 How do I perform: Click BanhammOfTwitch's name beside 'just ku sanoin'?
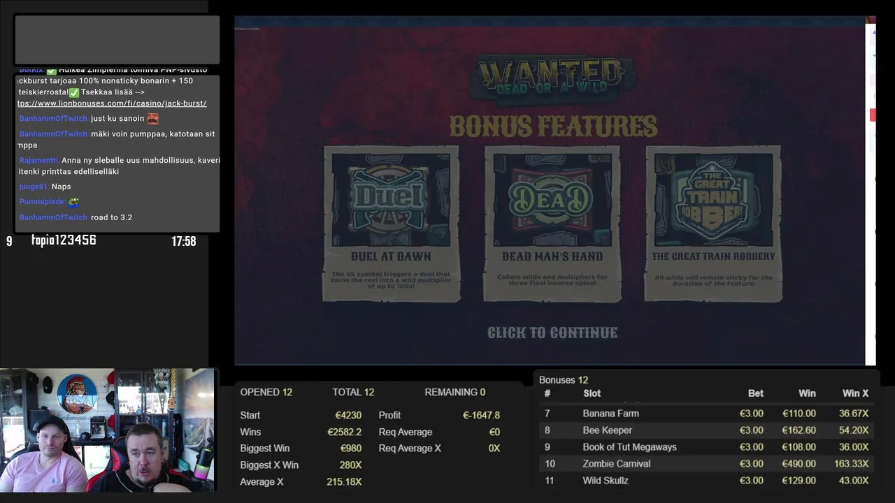[x=53, y=119]
